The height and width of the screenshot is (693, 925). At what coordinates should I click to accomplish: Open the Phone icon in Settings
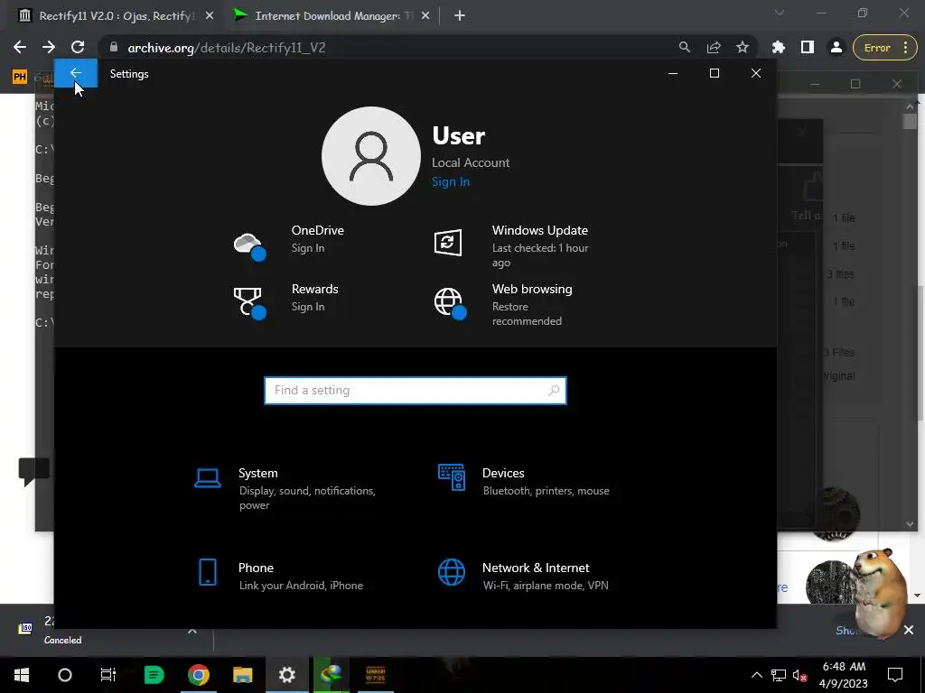208,572
